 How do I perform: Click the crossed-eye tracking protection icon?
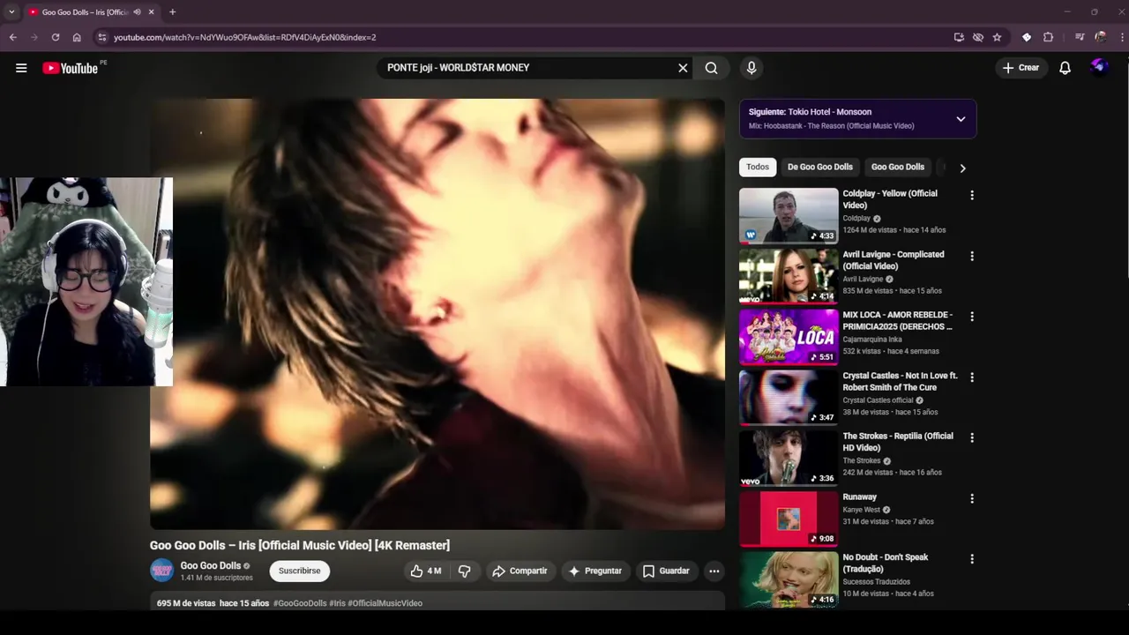[978, 37]
